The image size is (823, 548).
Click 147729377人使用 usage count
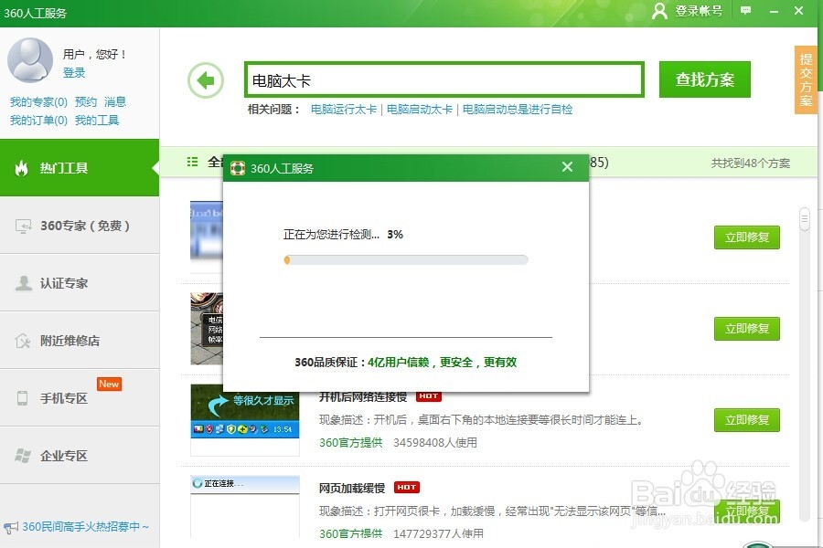(x=438, y=533)
